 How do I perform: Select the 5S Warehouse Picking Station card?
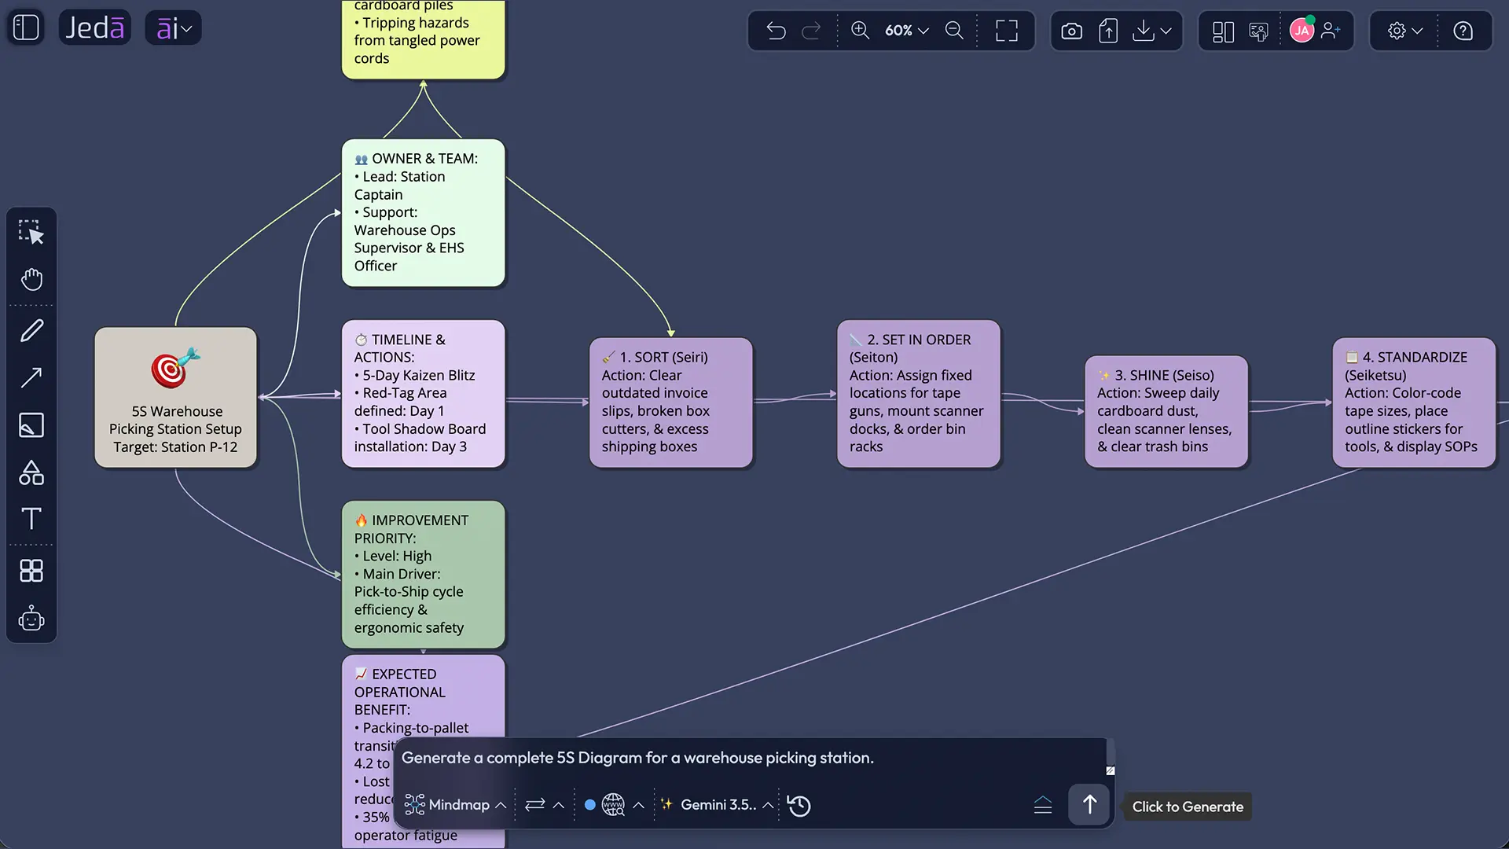(x=176, y=398)
